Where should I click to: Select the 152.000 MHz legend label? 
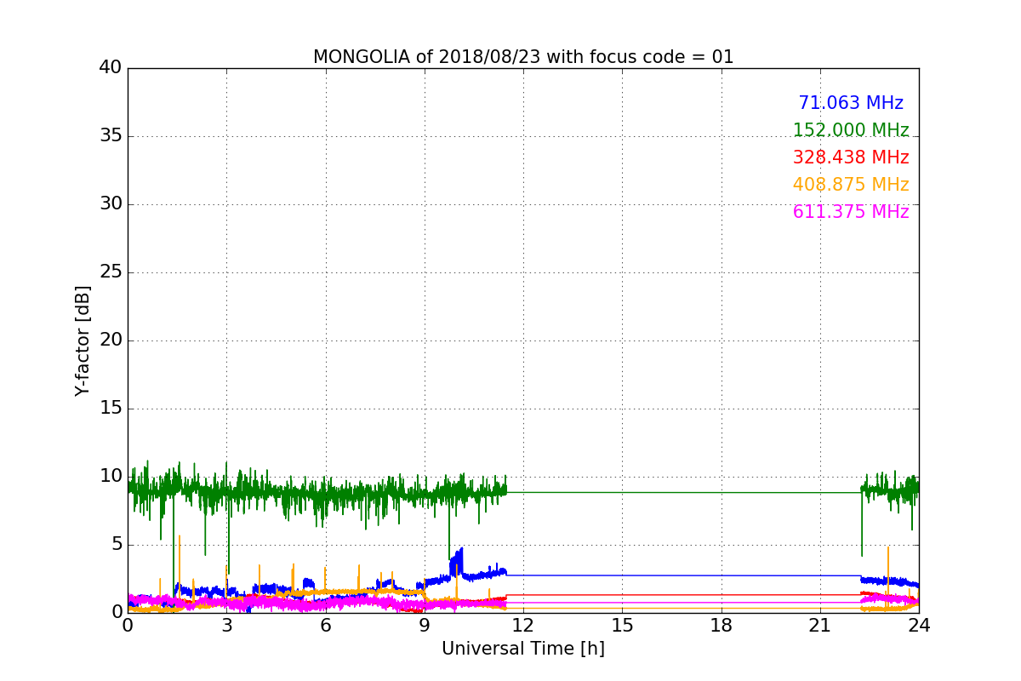(851, 130)
